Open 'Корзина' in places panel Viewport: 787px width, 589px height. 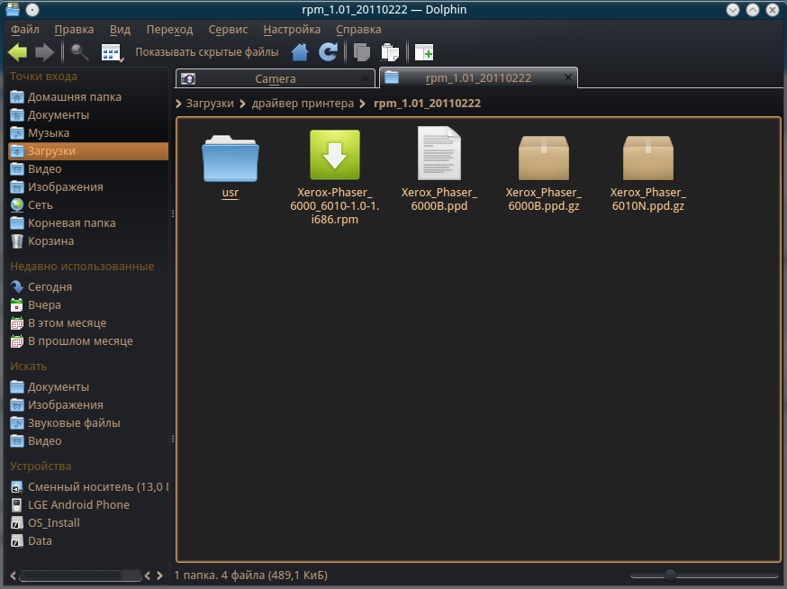coord(50,241)
